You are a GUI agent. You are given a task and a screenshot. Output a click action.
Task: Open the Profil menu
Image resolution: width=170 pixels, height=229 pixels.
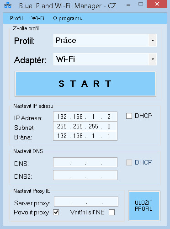[x=16, y=18]
